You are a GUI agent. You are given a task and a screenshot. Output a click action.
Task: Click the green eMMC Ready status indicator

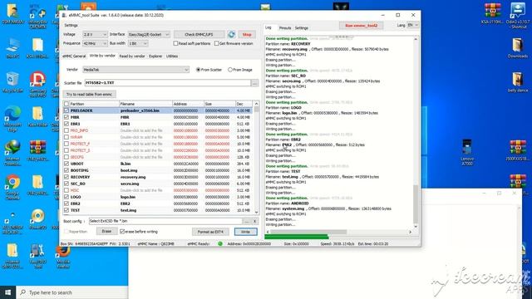tap(219, 243)
